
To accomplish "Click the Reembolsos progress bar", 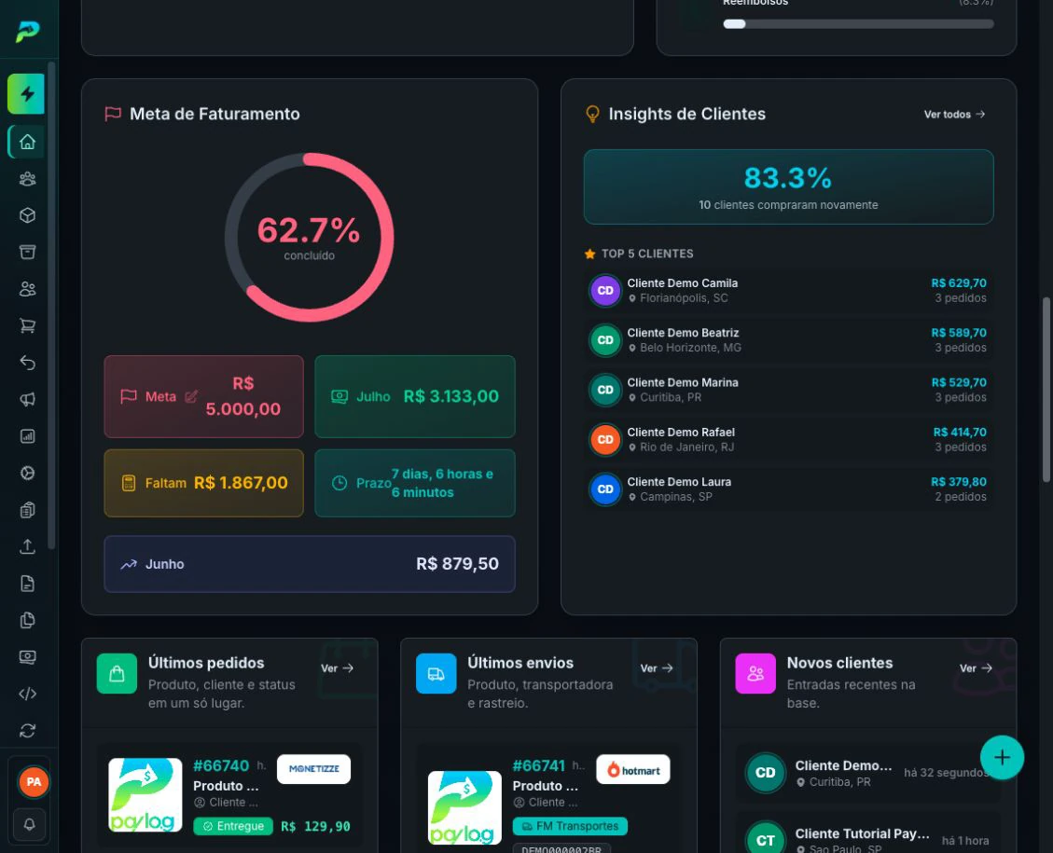I will (x=858, y=24).
